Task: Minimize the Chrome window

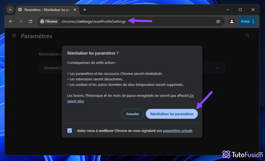Action: (228, 10)
